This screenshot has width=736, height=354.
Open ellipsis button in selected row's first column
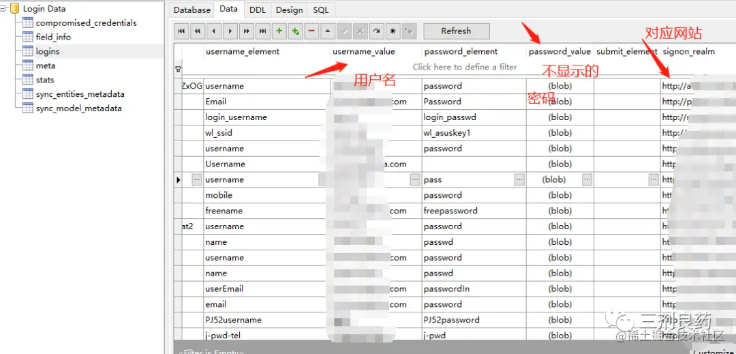tap(197, 179)
